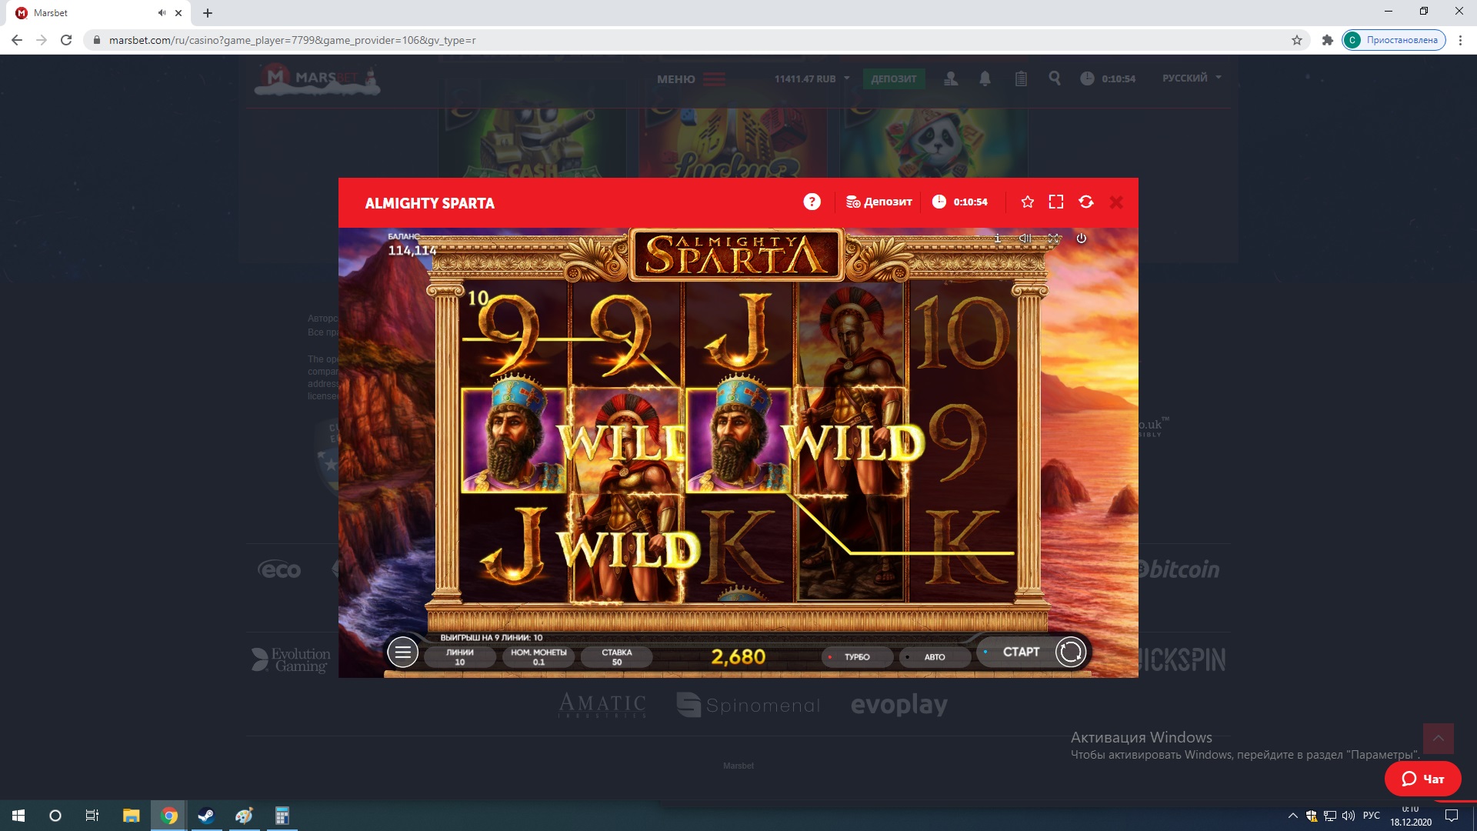Click the 114,114 balance value
The height and width of the screenshot is (831, 1477).
pyautogui.click(x=412, y=250)
